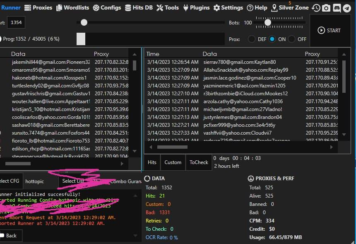Click the progress bar fill

(81, 39)
